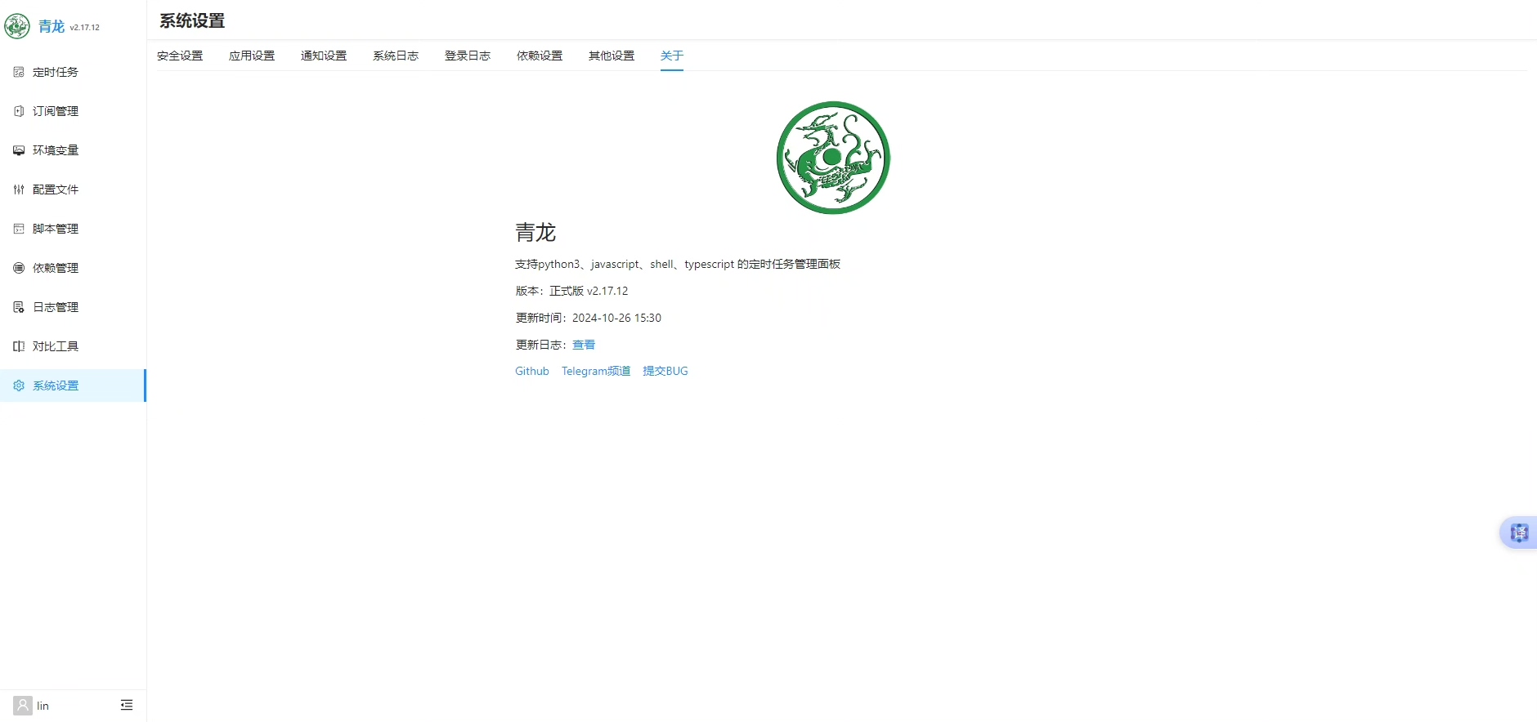This screenshot has height=722, width=1537.
Task: Open the floating assistant widget at right edge
Action: tap(1519, 533)
